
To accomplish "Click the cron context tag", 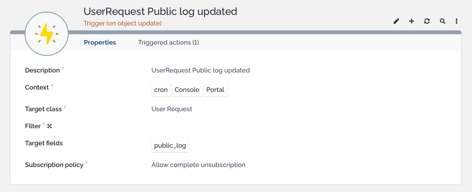I will tap(161, 90).
